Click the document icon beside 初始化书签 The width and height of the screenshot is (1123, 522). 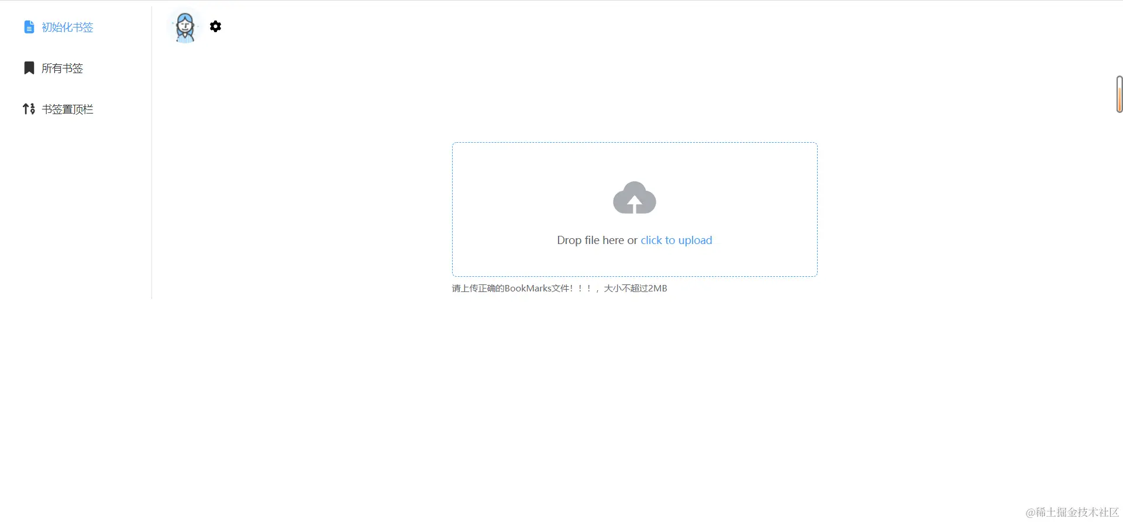29,27
